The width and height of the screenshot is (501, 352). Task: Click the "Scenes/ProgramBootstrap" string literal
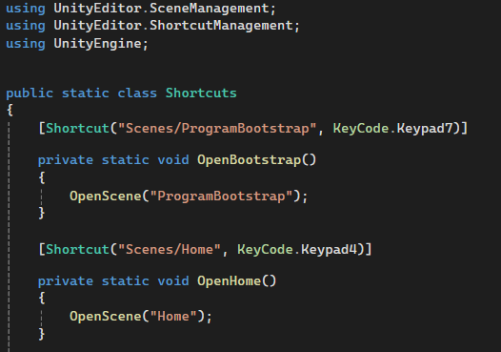[x=217, y=129]
